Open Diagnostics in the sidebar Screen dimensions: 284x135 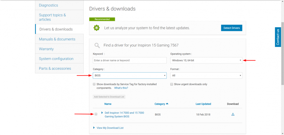click(48, 5)
